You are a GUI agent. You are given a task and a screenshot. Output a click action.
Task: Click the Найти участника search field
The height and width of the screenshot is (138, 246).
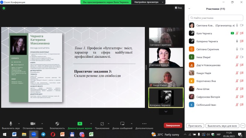pos(216,18)
